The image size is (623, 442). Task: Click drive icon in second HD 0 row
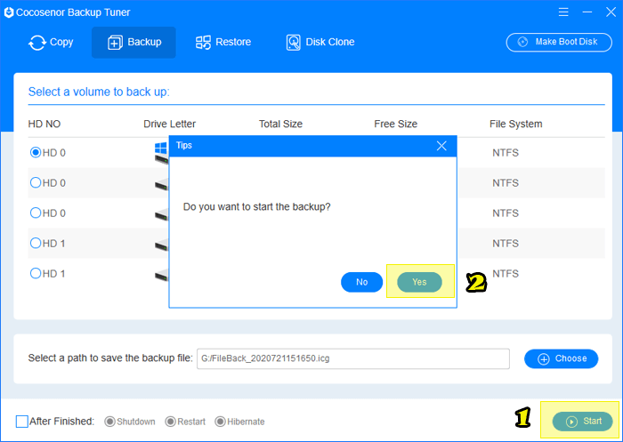(161, 184)
